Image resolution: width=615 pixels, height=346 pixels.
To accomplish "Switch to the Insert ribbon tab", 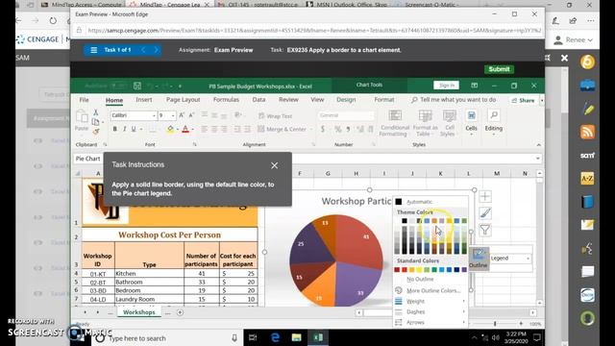I will coord(144,100).
